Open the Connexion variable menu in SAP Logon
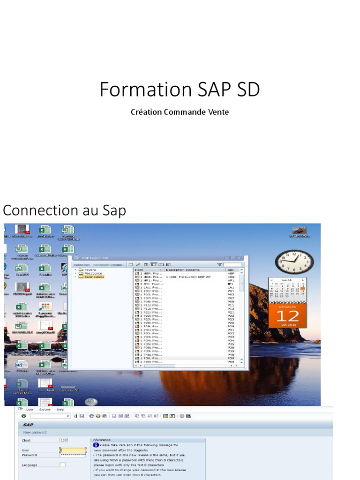The height and width of the screenshot is (480, 360). [x=108, y=265]
